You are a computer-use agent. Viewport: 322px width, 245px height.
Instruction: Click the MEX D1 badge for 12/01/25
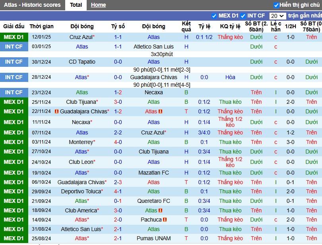click(14, 37)
